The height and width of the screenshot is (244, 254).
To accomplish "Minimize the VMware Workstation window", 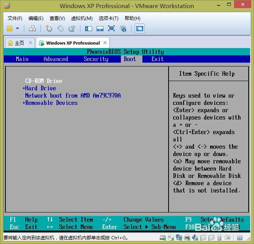I will [x=219, y=5].
